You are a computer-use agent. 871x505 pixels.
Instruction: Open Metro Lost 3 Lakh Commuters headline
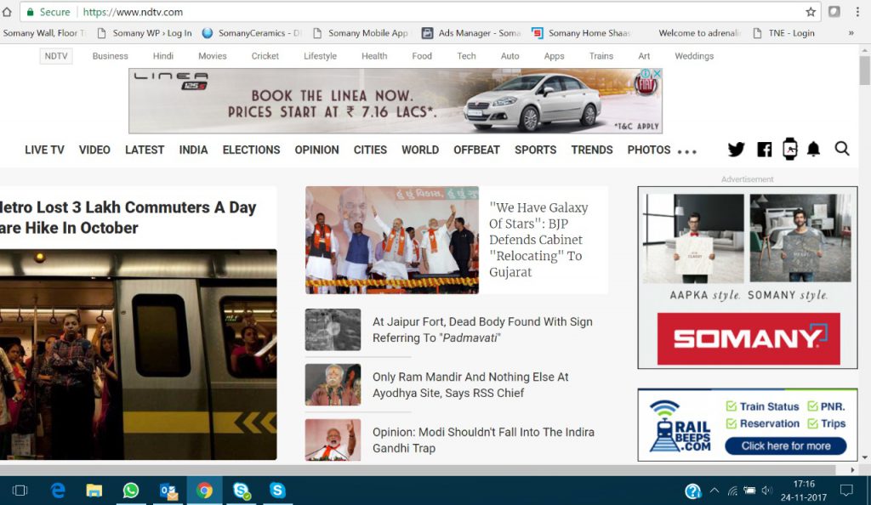tap(128, 218)
